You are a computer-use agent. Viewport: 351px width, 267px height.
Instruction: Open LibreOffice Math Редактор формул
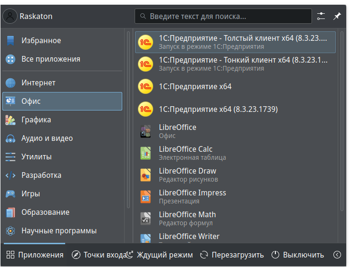tap(235, 219)
